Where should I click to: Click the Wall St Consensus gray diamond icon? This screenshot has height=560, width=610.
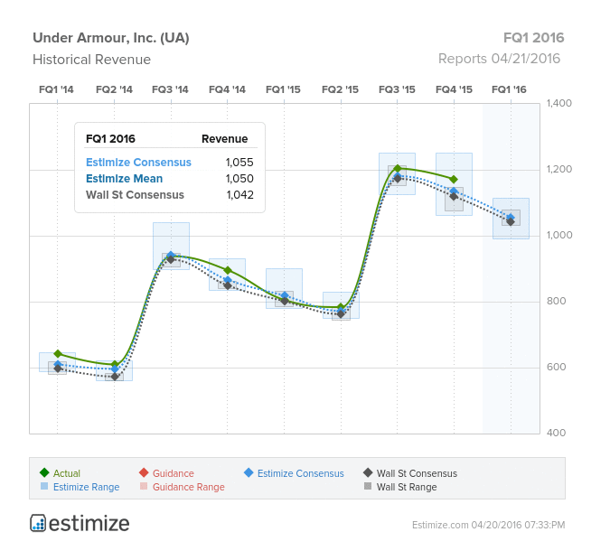click(368, 472)
